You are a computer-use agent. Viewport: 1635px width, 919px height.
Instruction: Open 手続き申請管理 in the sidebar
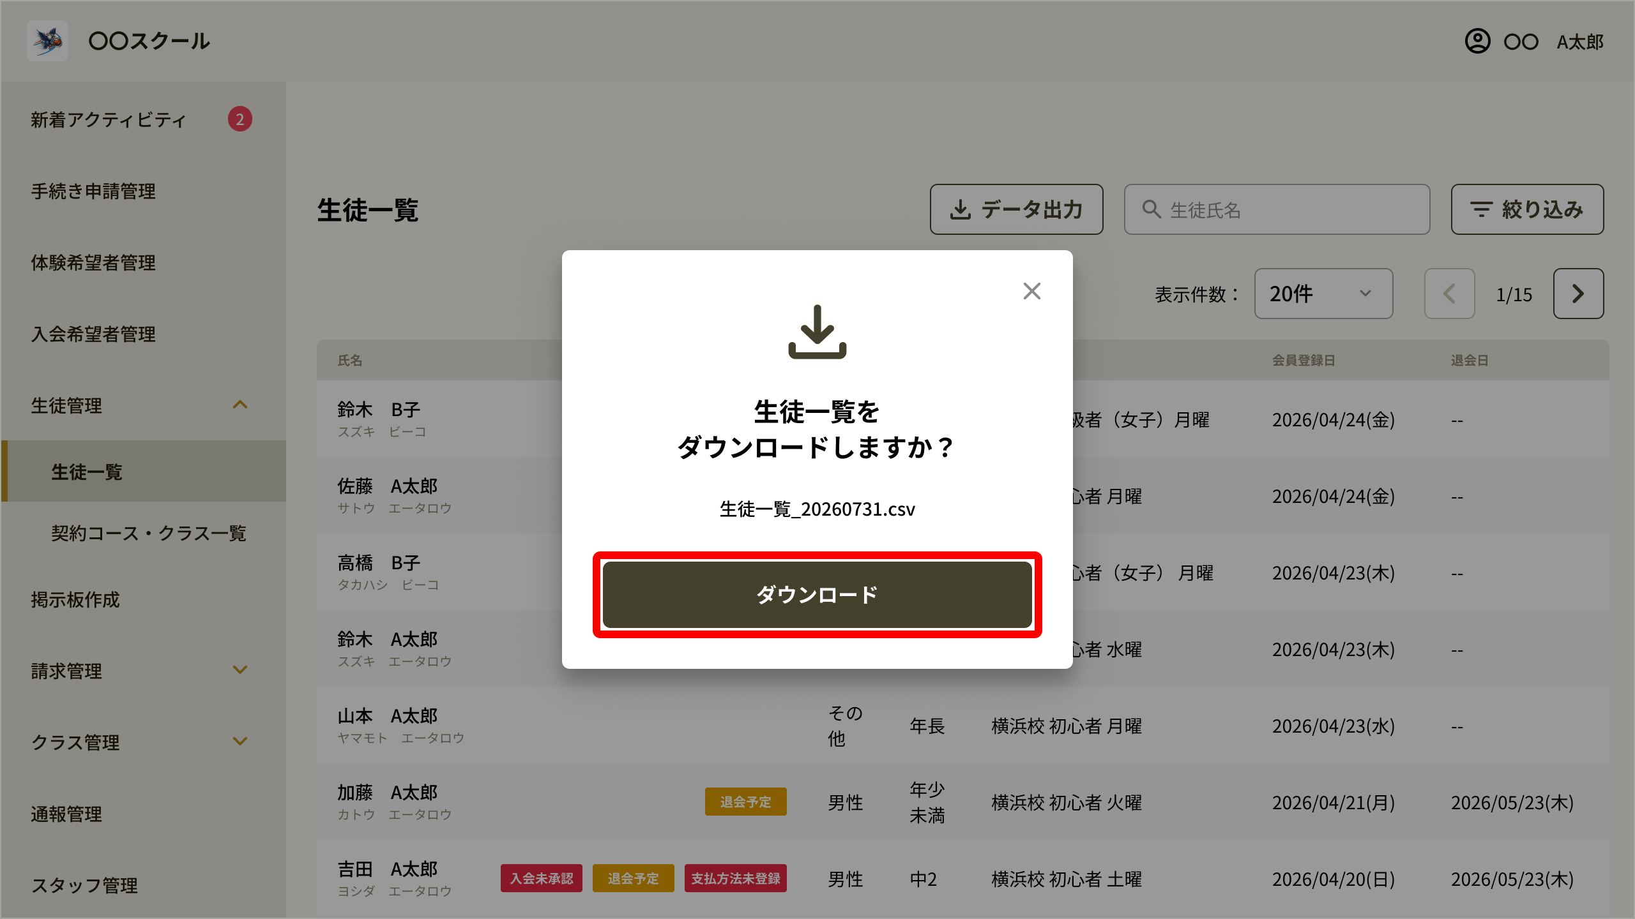tap(93, 191)
